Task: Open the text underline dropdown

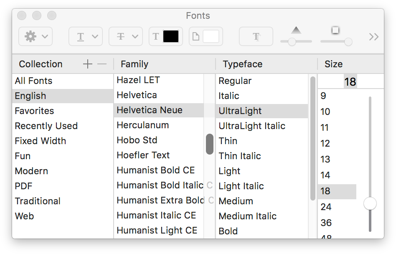Action: point(86,37)
